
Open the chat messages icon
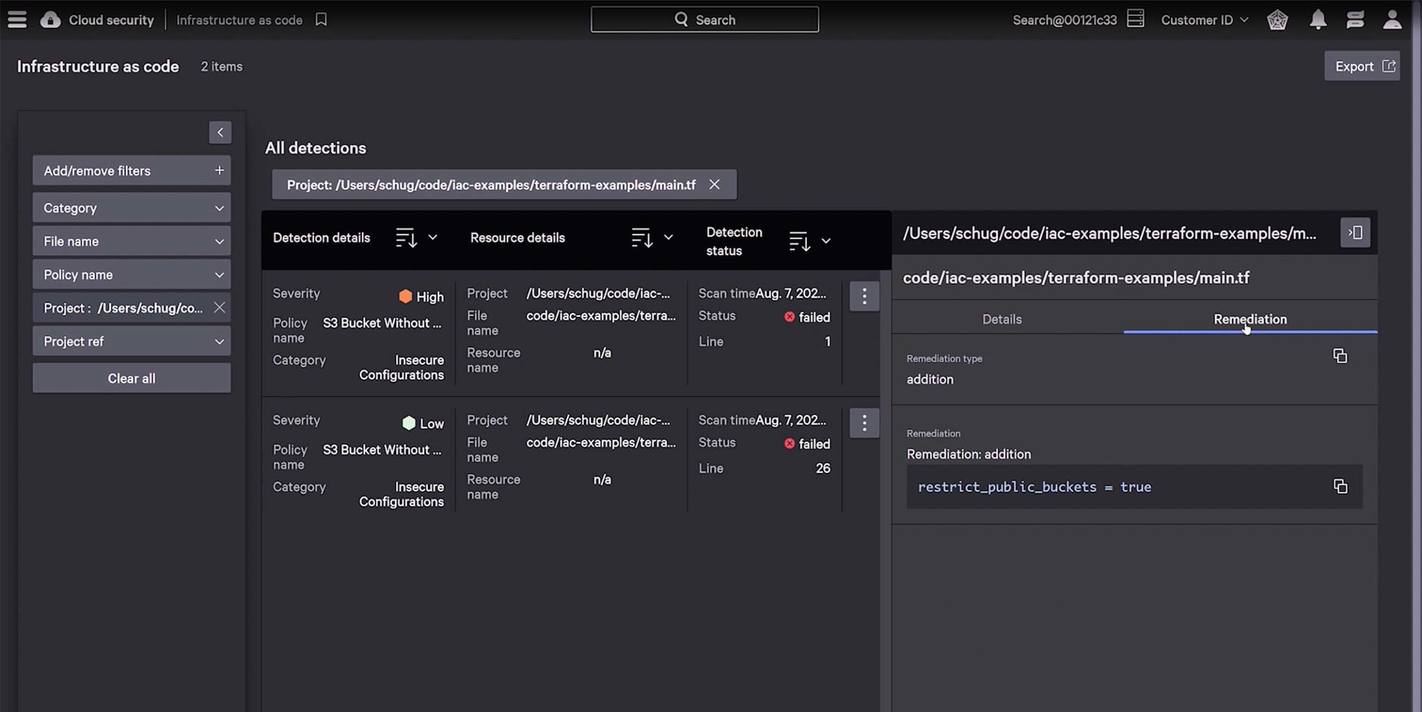coord(1355,19)
